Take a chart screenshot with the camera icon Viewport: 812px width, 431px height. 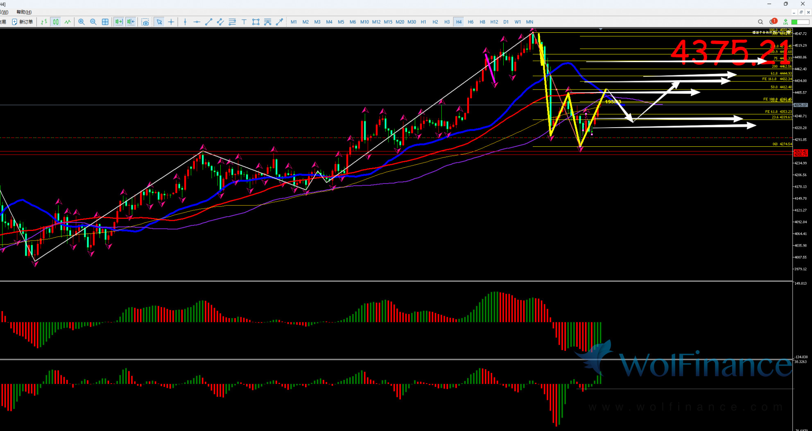coord(145,22)
